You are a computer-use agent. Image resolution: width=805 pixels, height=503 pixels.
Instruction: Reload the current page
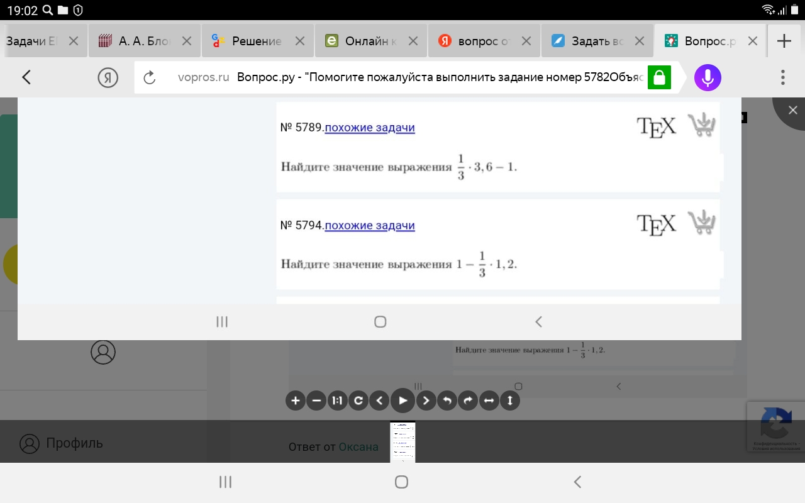coord(150,77)
